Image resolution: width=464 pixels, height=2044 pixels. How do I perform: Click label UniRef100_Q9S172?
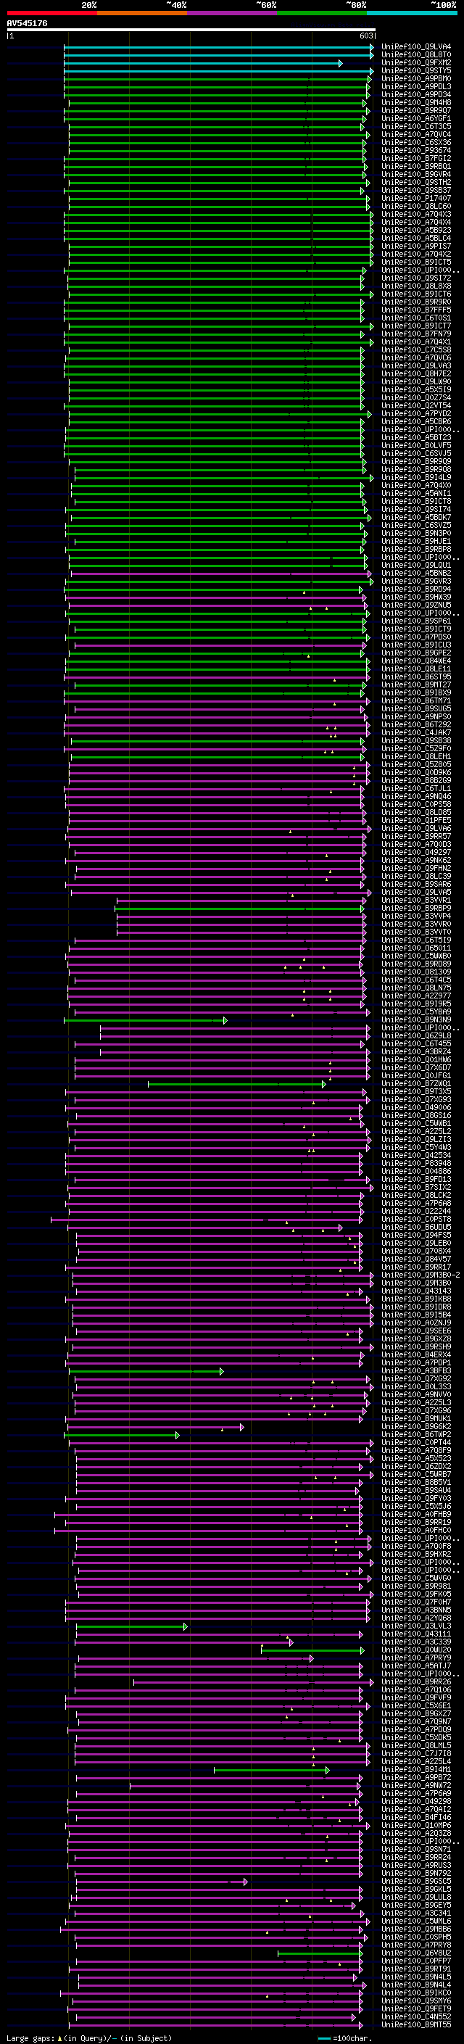pos(416,278)
